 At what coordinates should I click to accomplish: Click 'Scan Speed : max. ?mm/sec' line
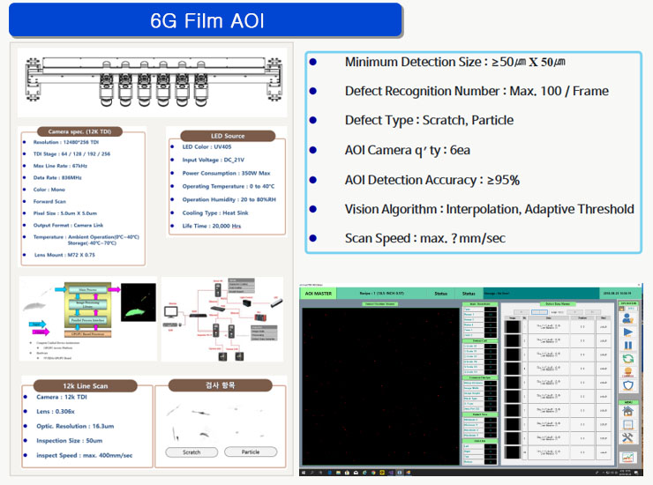coord(424,238)
